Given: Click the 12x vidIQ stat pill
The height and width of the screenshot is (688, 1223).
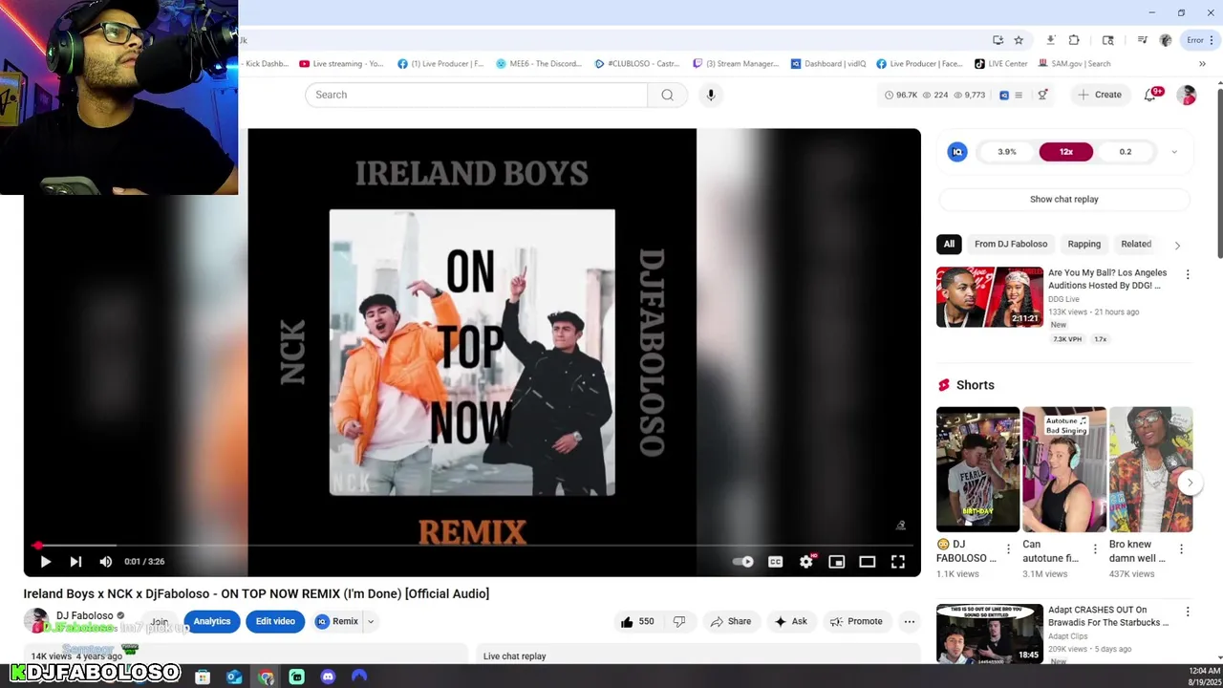Looking at the screenshot, I should click(x=1066, y=152).
